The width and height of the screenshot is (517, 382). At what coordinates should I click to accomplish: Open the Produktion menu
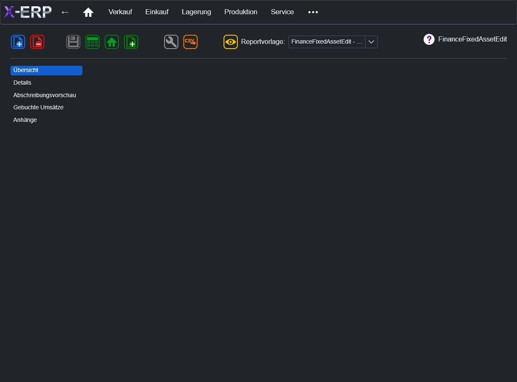[241, 12]
